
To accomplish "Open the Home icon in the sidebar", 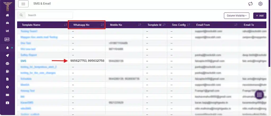I will click(x=7, y=15).
